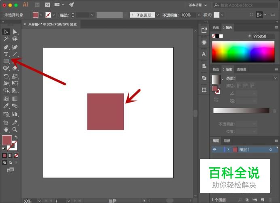Expand 图层 1 layer contents
The image size is (280, 203).
coord(228,150)
